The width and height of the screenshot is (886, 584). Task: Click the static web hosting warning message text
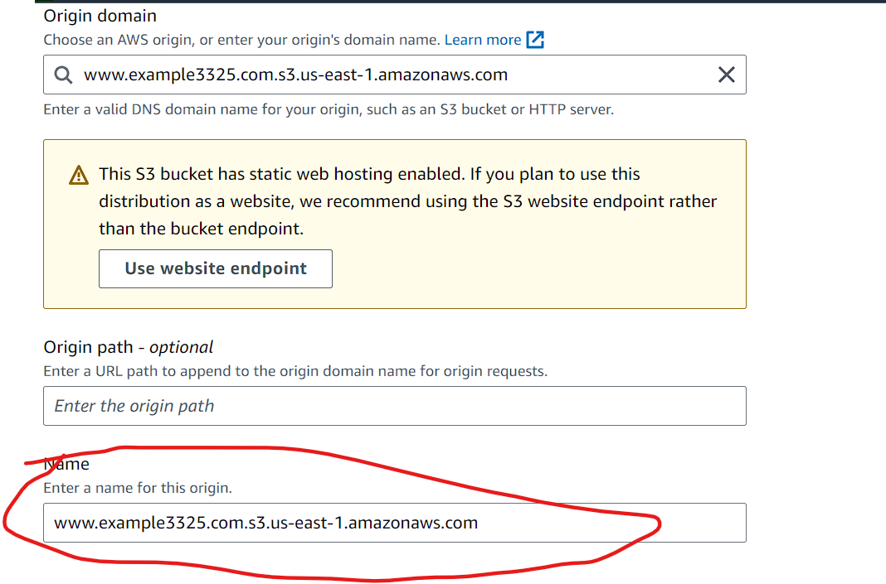click(x=408, y=201)
